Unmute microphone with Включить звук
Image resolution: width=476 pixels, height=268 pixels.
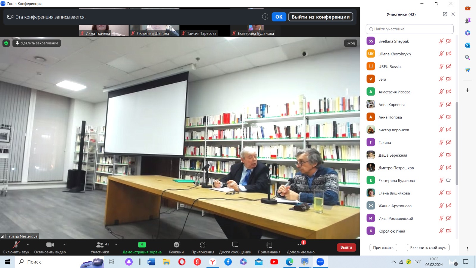click(16, 247)
